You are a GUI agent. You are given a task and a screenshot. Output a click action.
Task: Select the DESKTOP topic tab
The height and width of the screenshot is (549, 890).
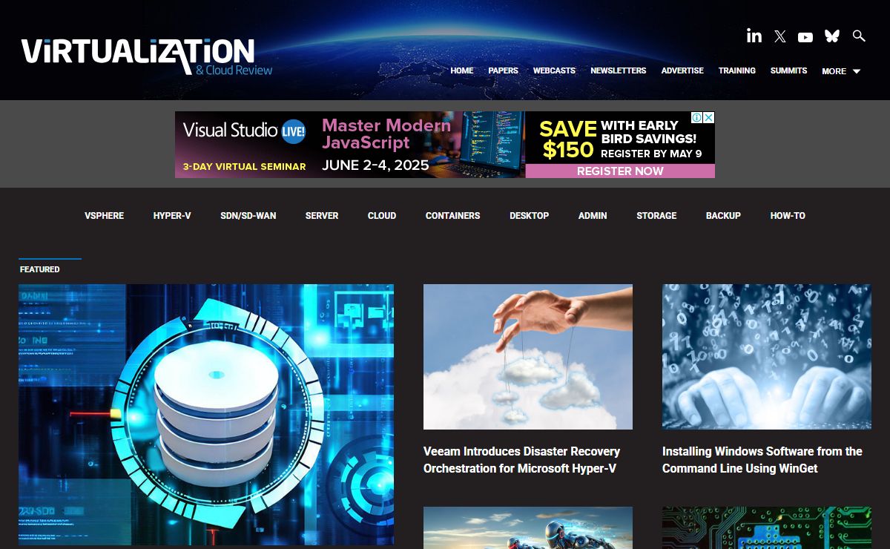(530, 216)
